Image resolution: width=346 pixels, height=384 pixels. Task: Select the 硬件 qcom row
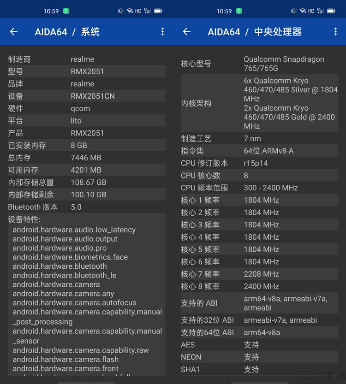click(87, 108)
